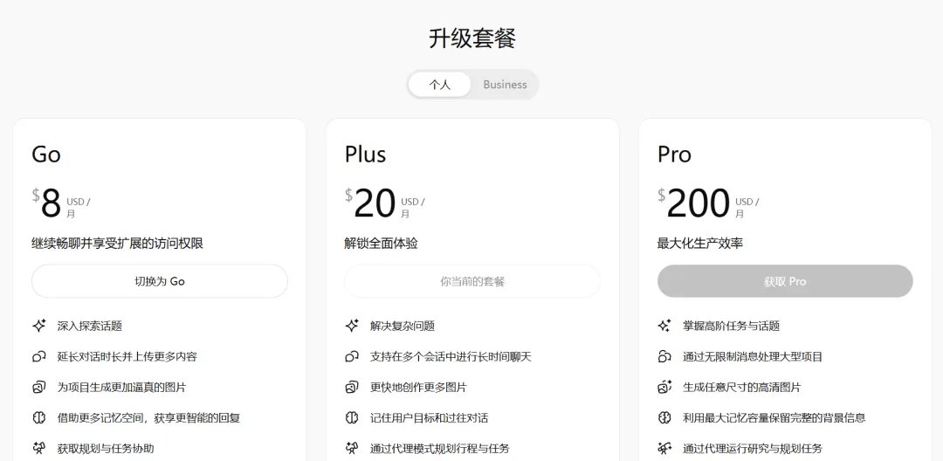Click the Pro plan title

click(674, 155)
